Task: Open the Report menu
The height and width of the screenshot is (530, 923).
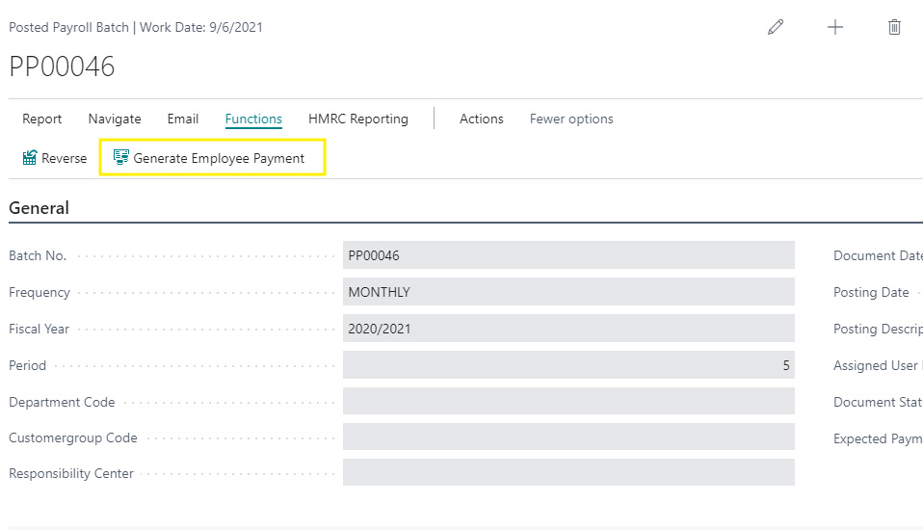Action: coord(41,119)
